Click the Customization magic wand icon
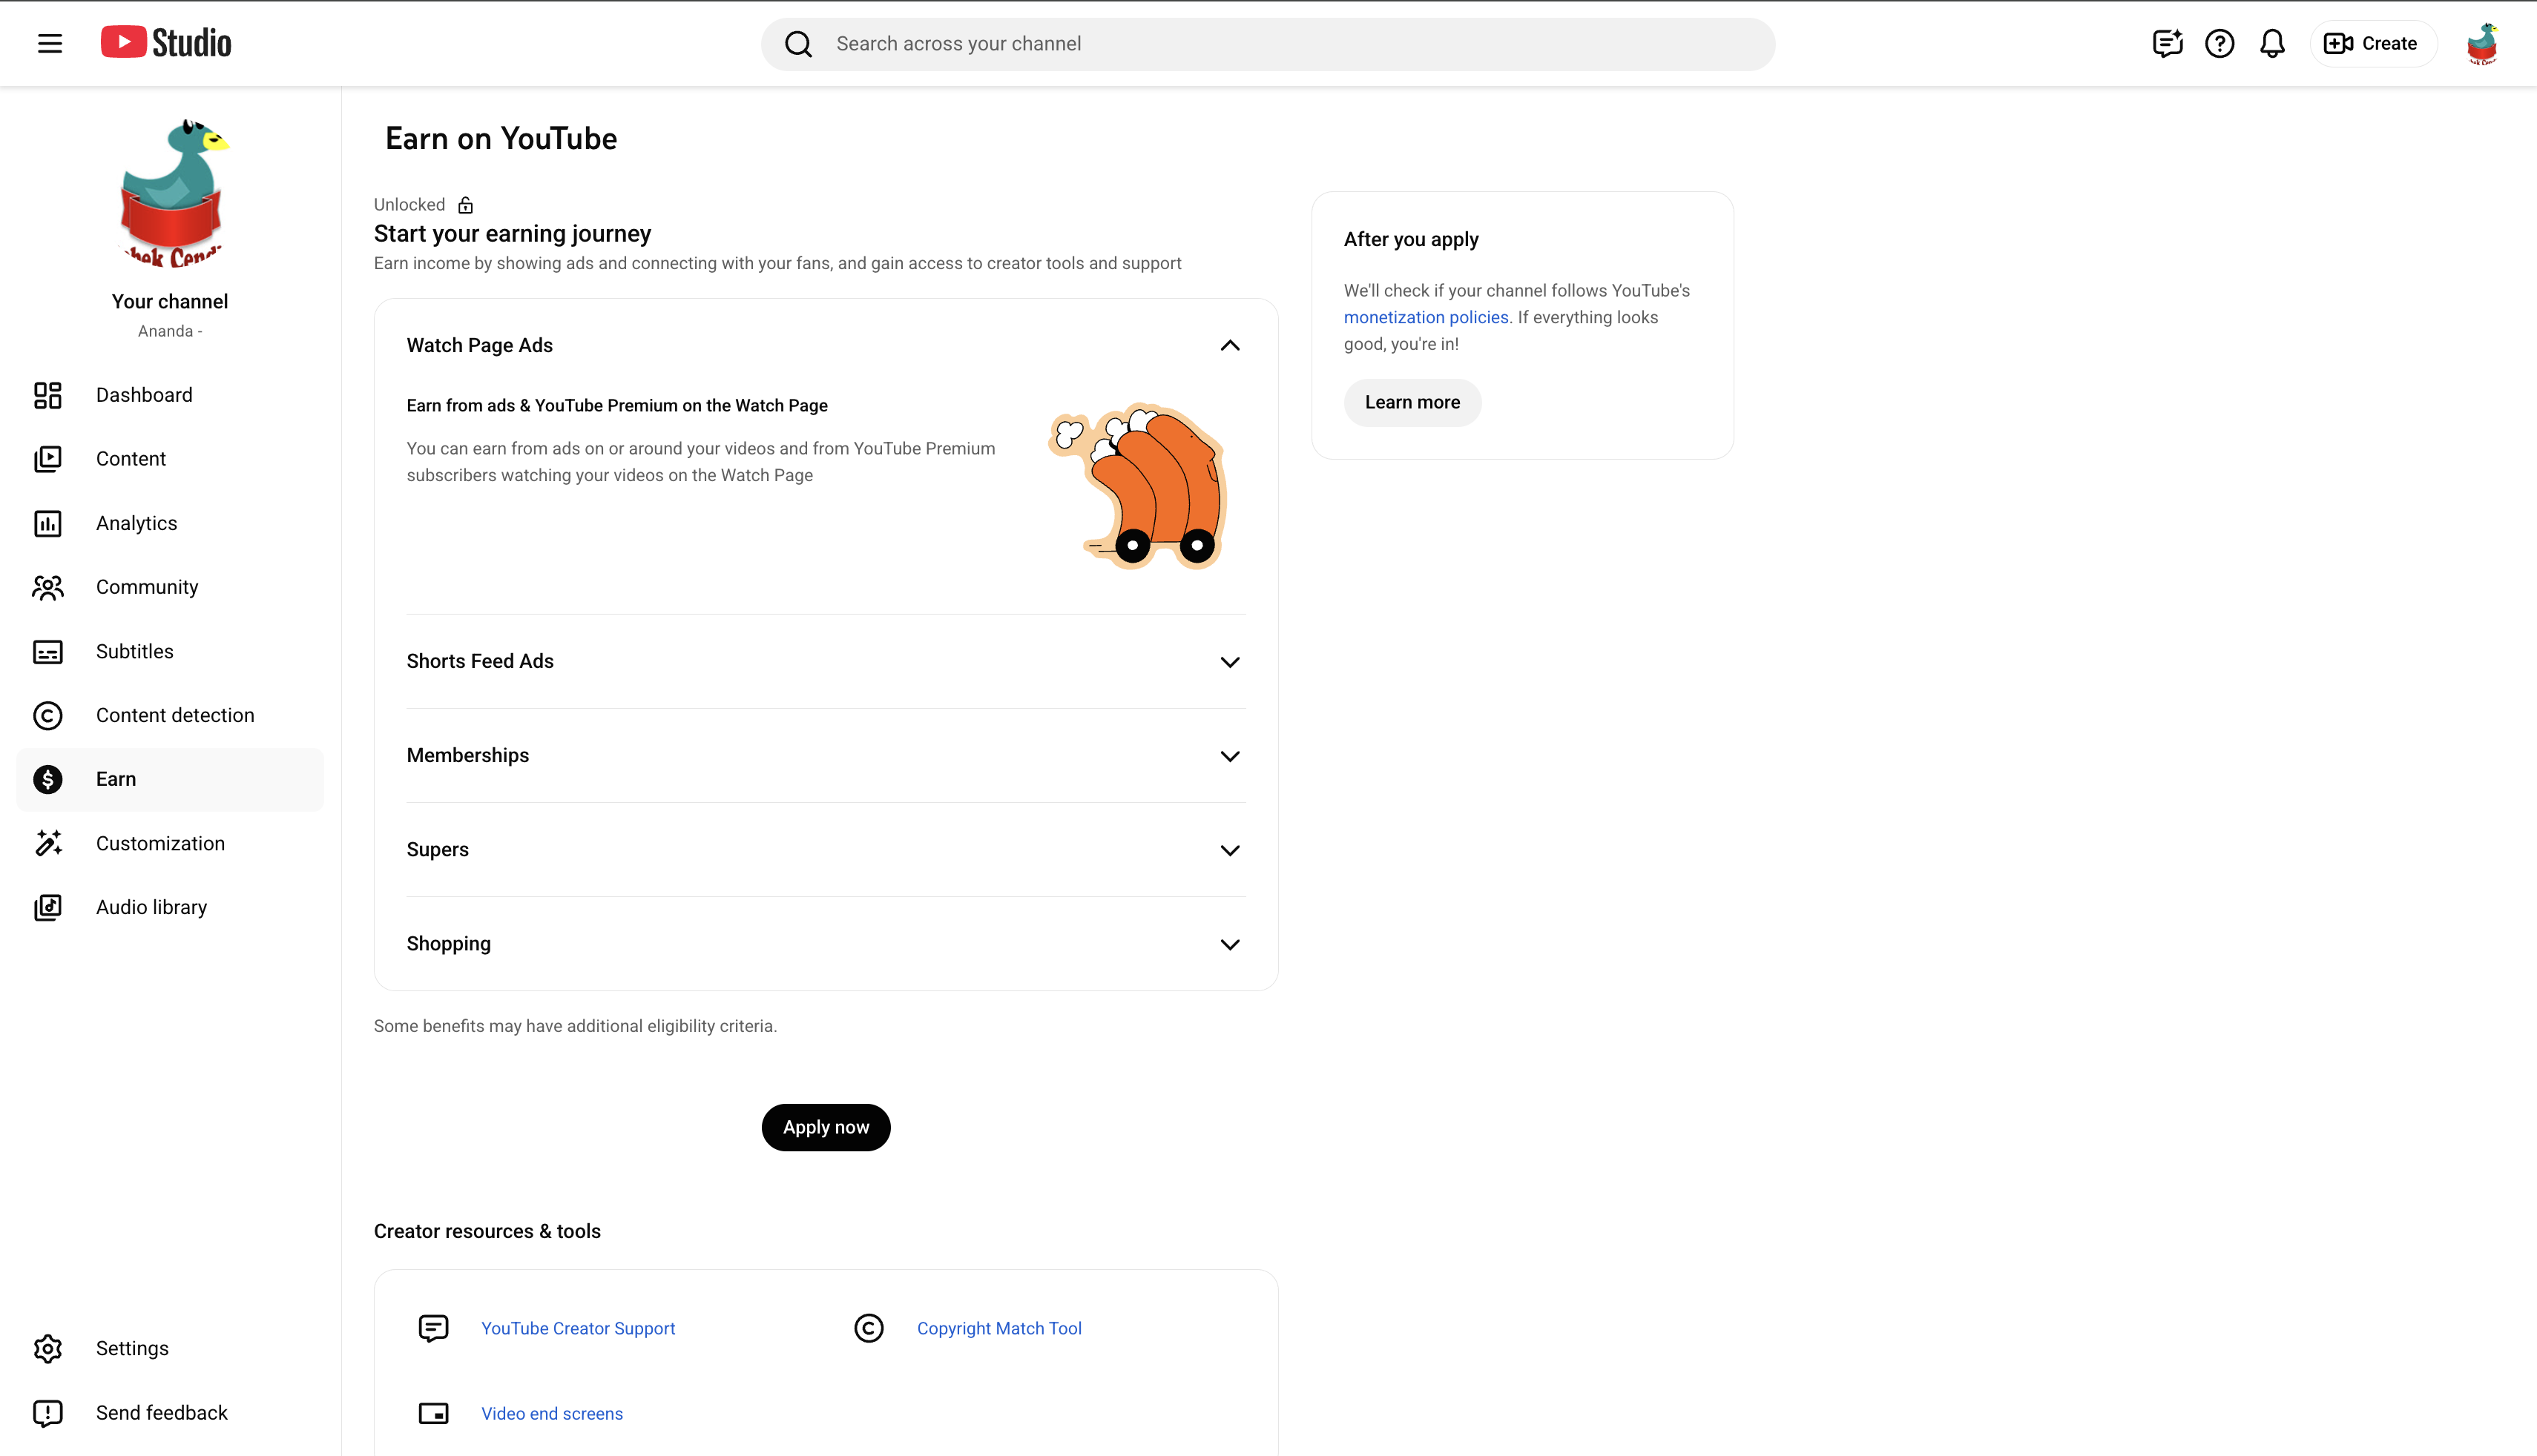The height and width of the screenshot is (1456, 2537). pyautogui.click(x=48, y=843)
